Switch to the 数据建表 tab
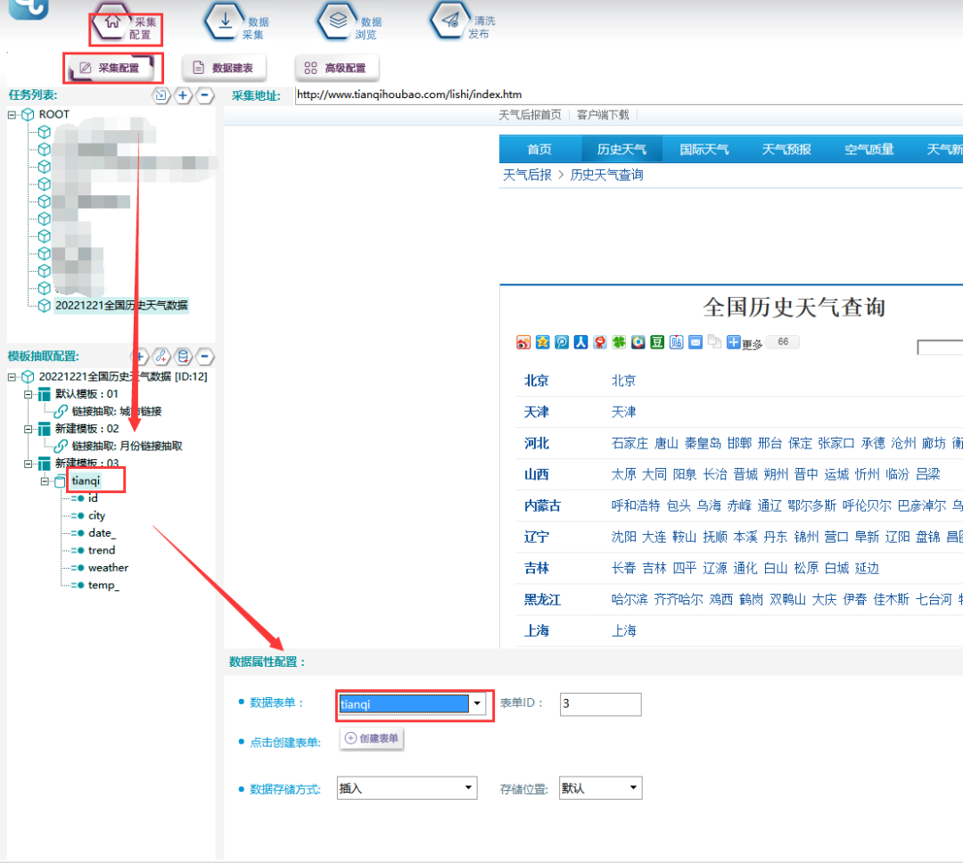The width and height of the screenshot is (963, 863). 224,68
